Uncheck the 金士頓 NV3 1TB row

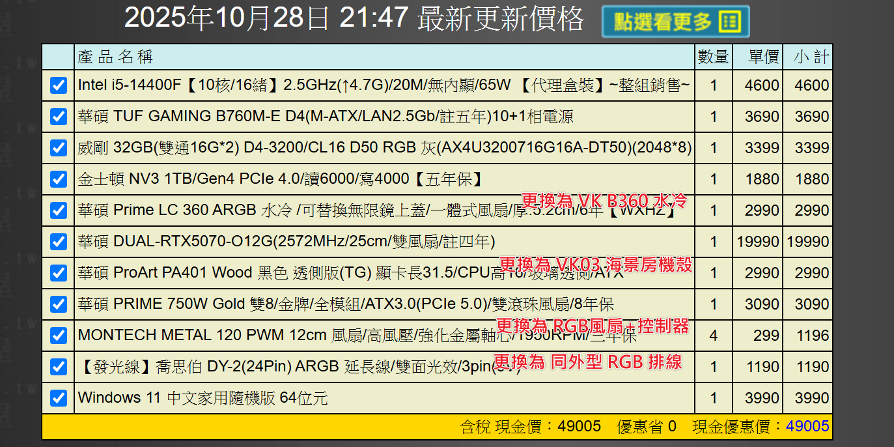tap(59, 179)
